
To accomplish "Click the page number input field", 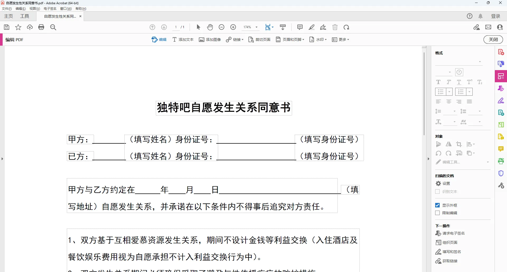I will (176, 27).
